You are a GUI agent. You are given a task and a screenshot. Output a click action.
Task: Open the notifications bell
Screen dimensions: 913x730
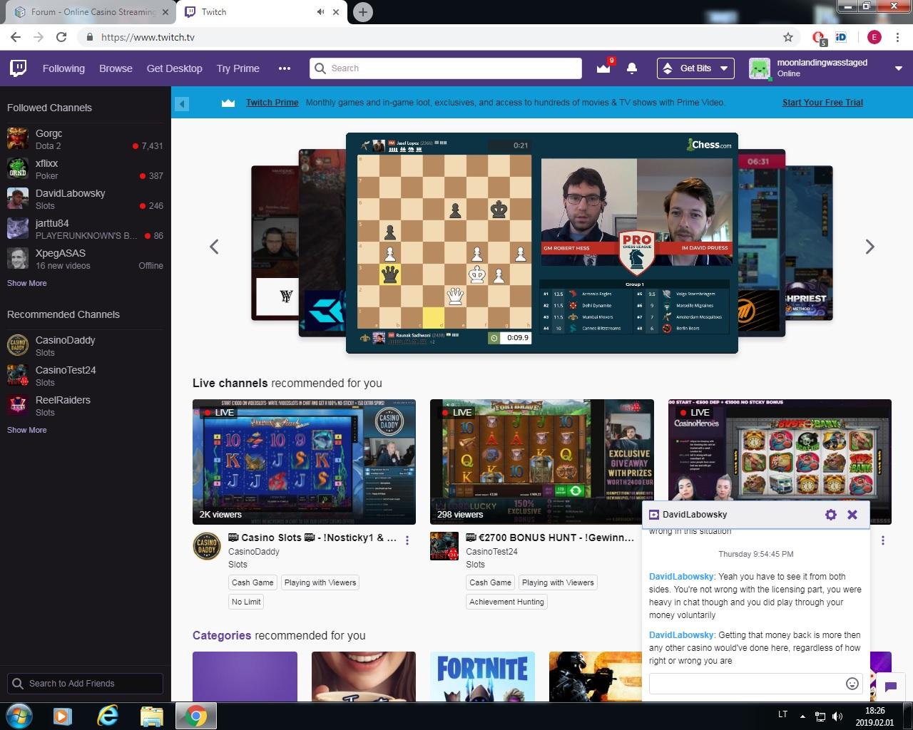(632, 68)
